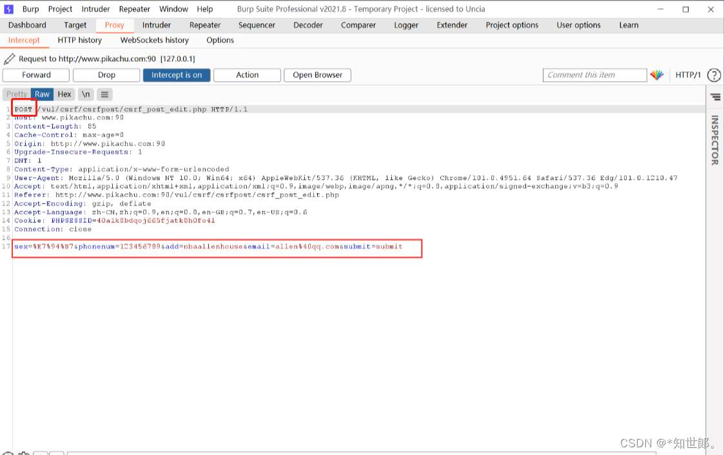
Task: Click the Host header value www.pikachu.com:90
Action: pyautogui.click(x=83, y=118)
